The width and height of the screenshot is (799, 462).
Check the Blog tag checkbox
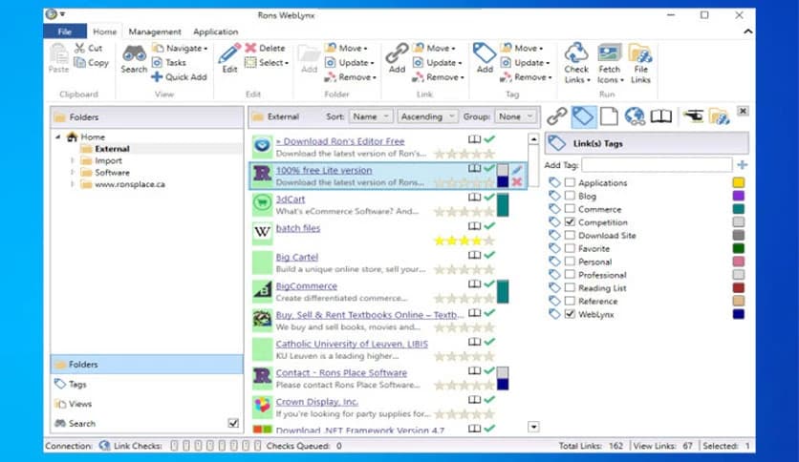(x=570, y=196)
